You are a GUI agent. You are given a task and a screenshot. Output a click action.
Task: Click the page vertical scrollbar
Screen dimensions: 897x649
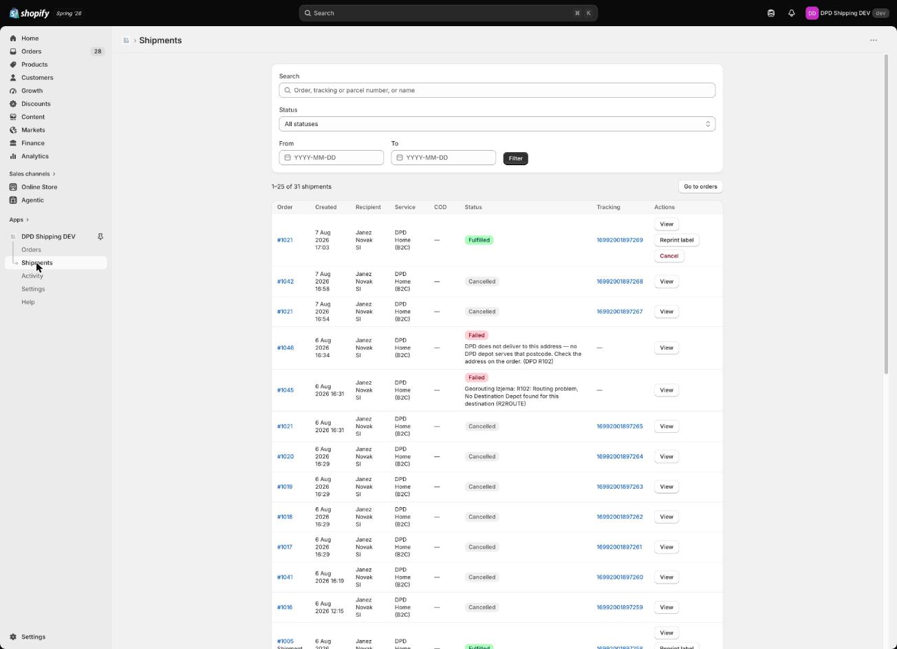(x=886, y=215)
